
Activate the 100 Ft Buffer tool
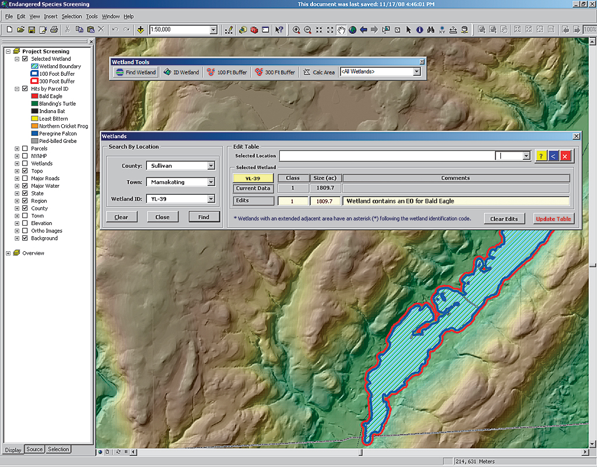coord(227,72)
